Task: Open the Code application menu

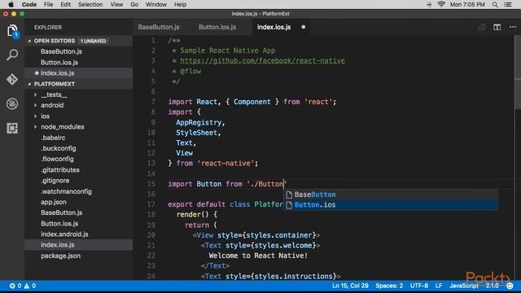Action: [29, 4]
